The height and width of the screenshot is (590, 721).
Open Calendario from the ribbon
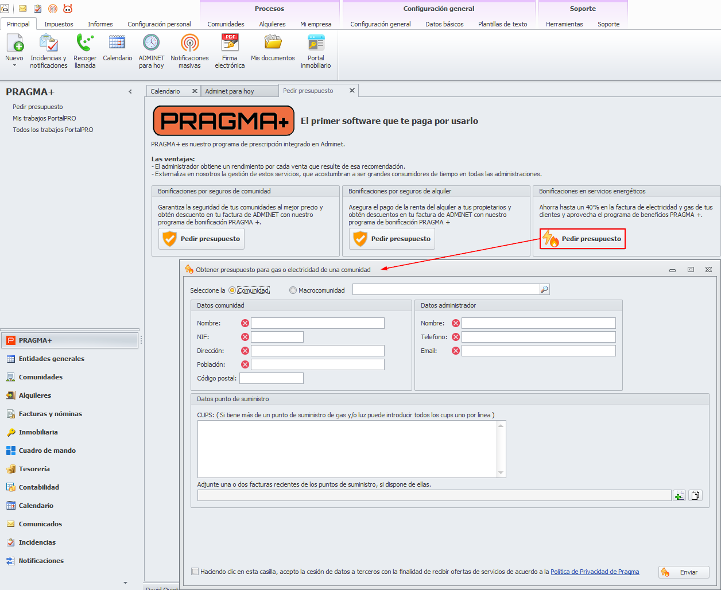pos(117,48)
